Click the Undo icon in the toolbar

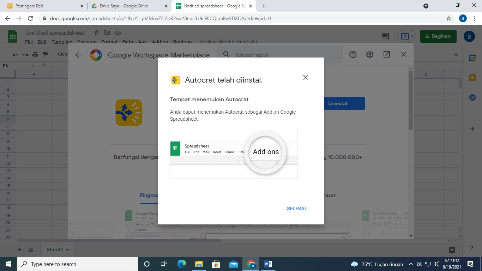pos(15,55)
